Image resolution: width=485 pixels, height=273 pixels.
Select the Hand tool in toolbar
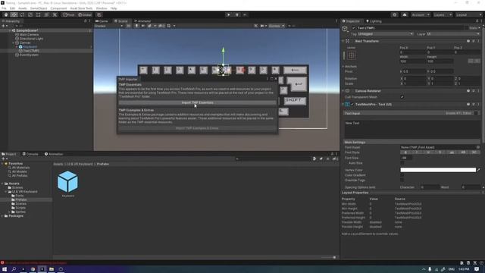pyautogui.click(x=6, y=15)
